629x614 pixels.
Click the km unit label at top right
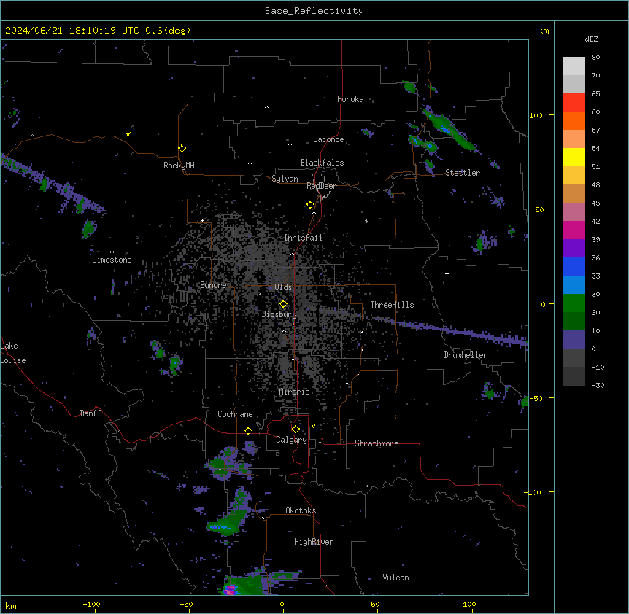click(x=543, y=31)
